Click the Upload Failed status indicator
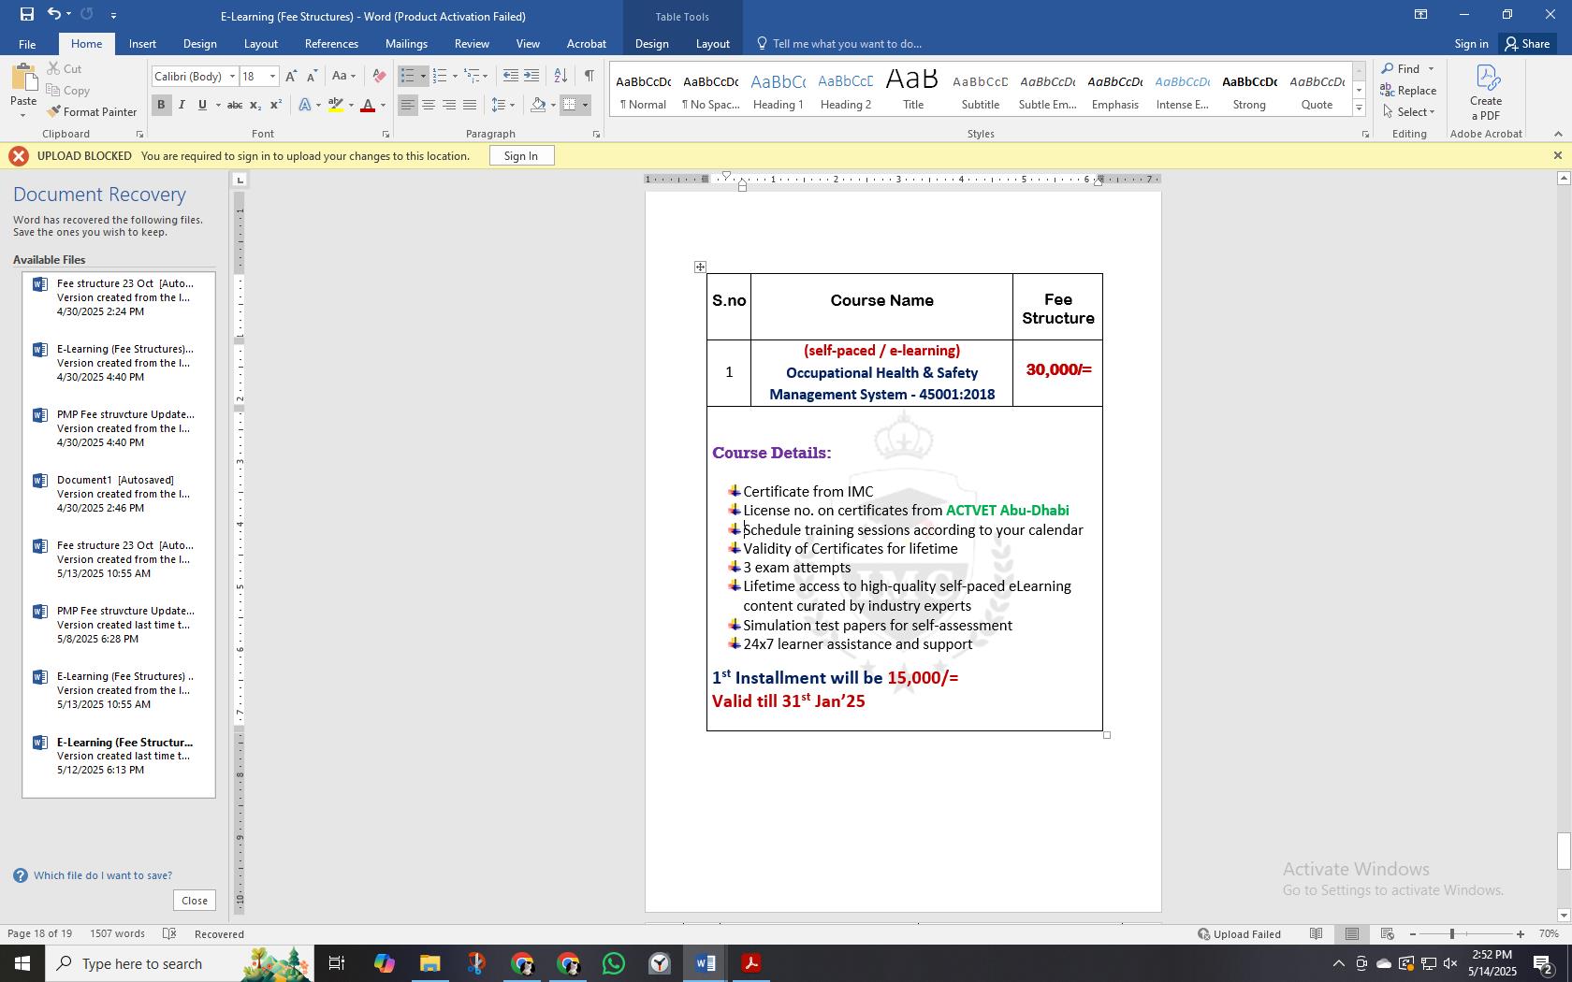 [x=1239, y=934]
